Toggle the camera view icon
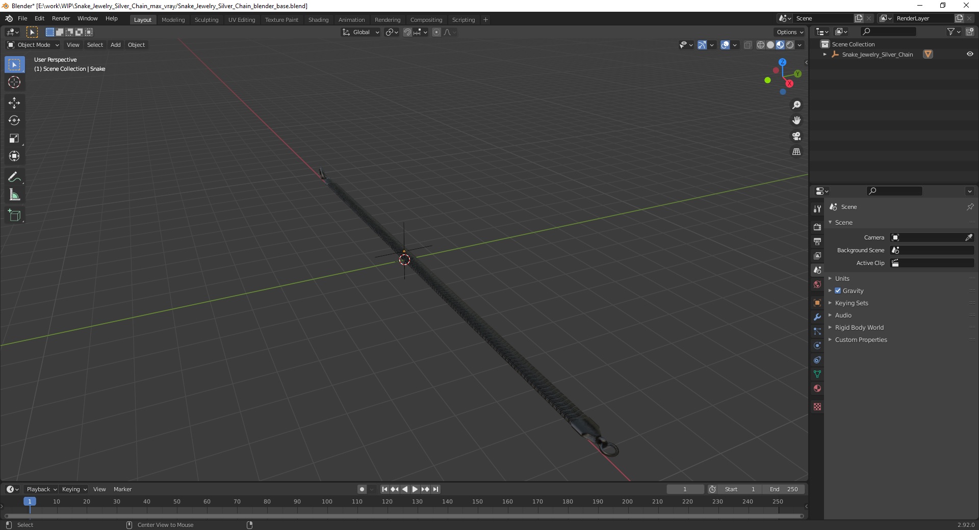This screenshot has width=979, height=530. (x=796, y=136)
